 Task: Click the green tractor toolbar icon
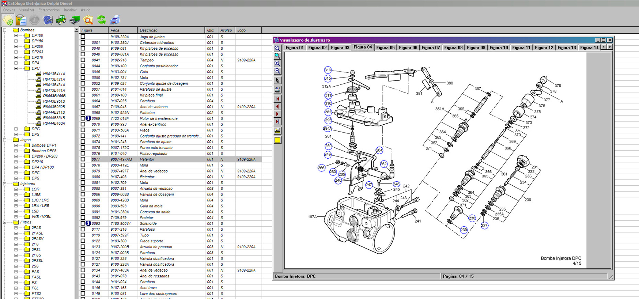point(61,20)
